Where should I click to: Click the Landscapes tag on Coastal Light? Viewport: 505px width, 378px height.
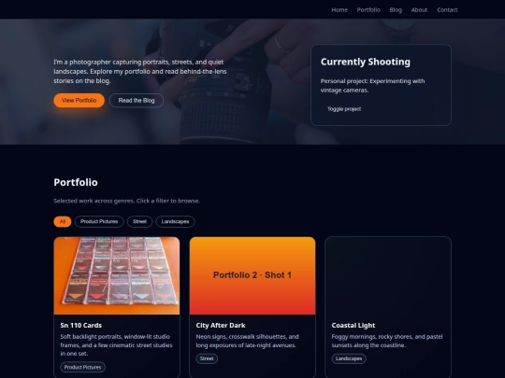pos(349,358)
